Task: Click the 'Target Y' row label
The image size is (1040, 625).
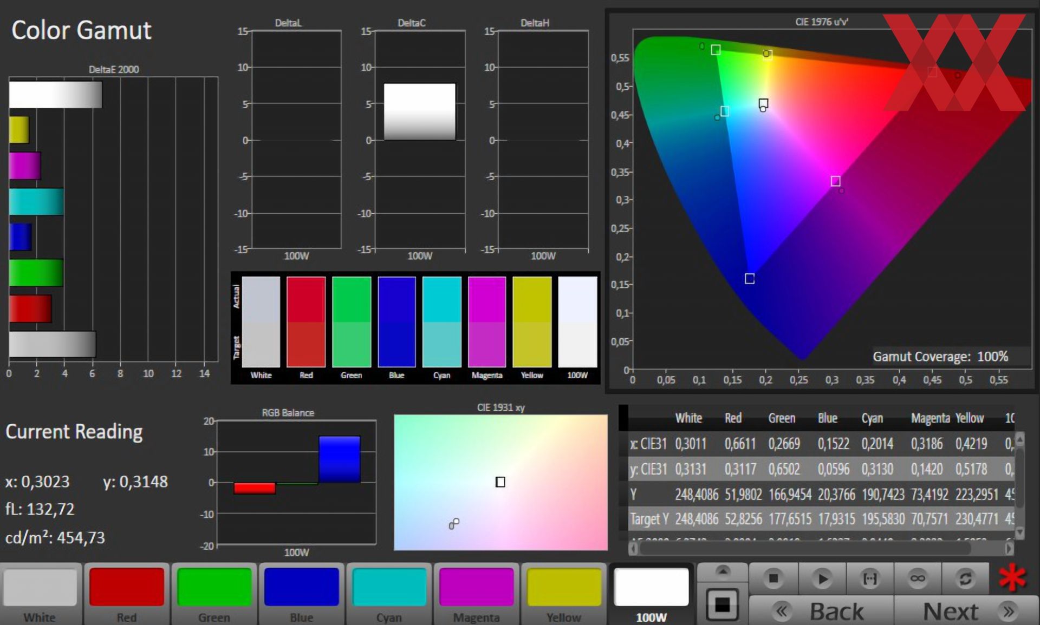Action: tap(649, 519)
